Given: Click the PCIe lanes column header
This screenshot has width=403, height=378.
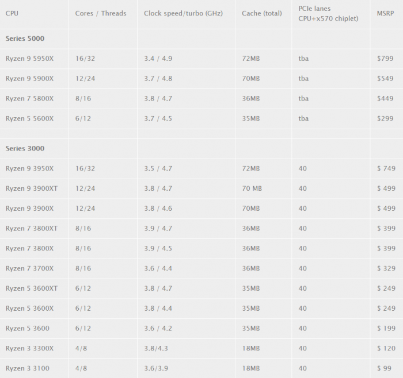Looking at the screenshot, I should [328, 14].
